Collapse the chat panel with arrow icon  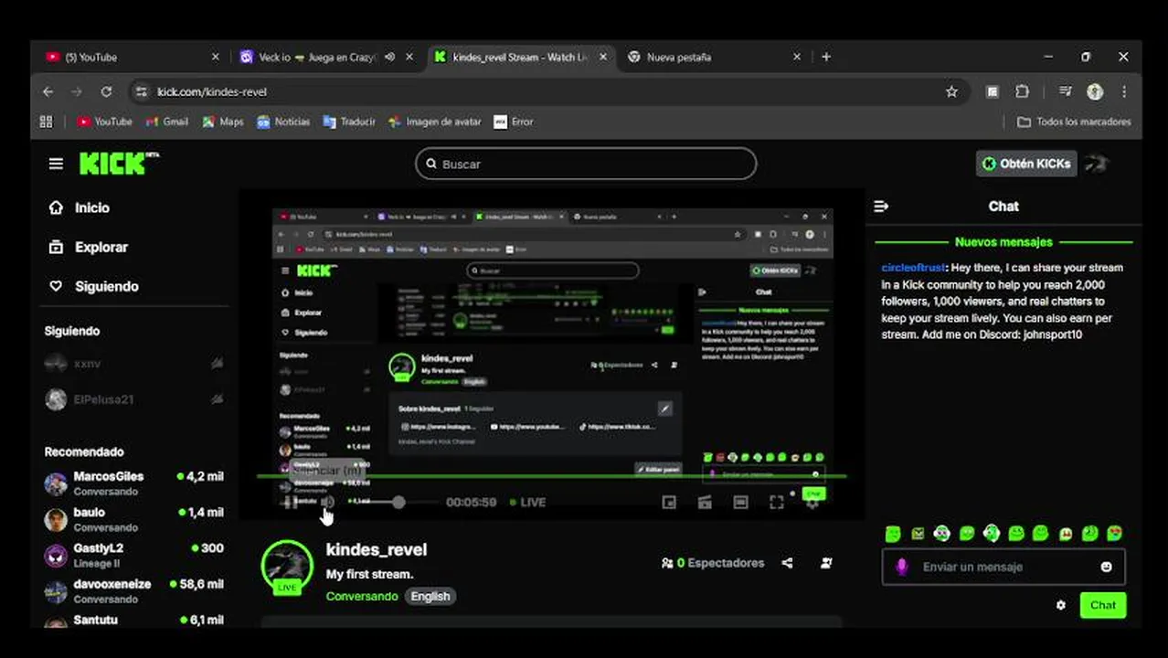881,207
